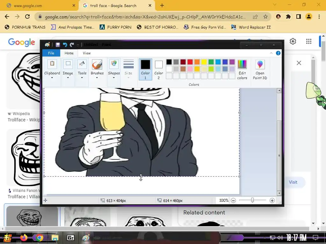Click the Tools icon
Viewport: 326px width, 244px height.
coord(82,64)
